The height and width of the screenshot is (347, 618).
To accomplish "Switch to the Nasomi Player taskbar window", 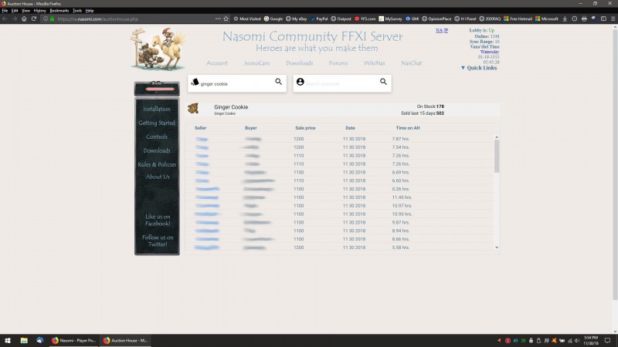I will tap(74, 339).
